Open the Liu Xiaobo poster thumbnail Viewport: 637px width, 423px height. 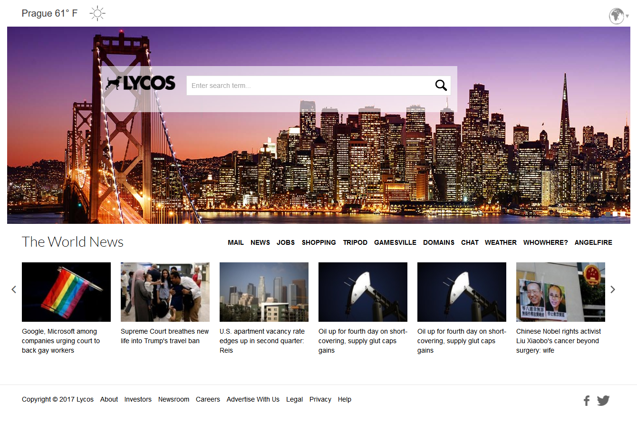[560, 292]
